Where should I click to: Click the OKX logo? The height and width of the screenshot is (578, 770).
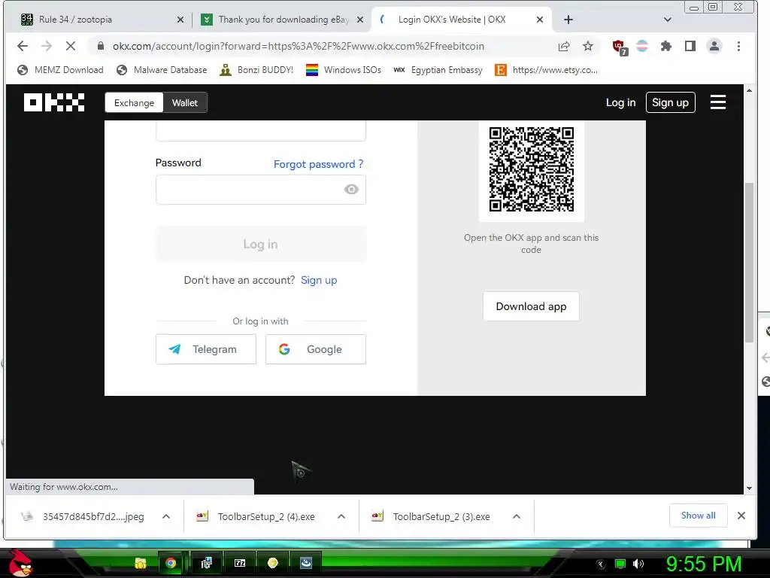tap(54, 102)
